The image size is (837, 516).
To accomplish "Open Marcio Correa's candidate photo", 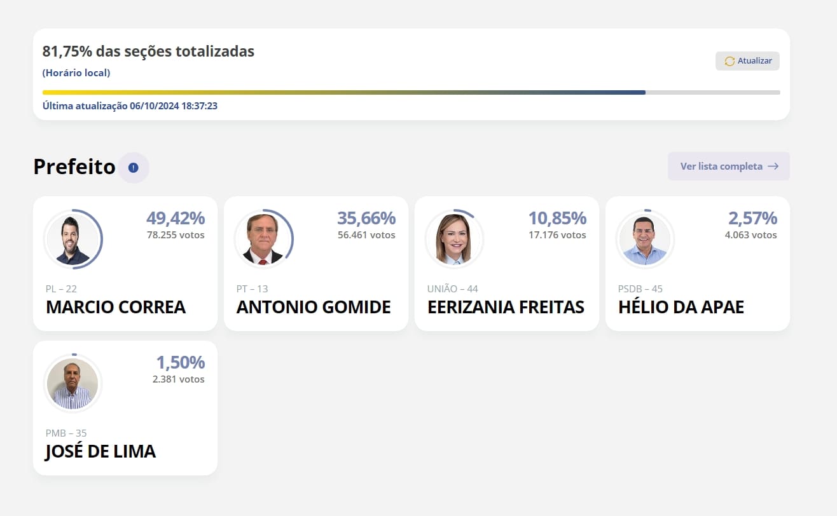I will [x=73, y=240].
